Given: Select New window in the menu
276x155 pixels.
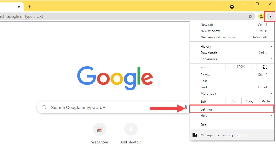Looking at the screenshot, I should 232,31.
